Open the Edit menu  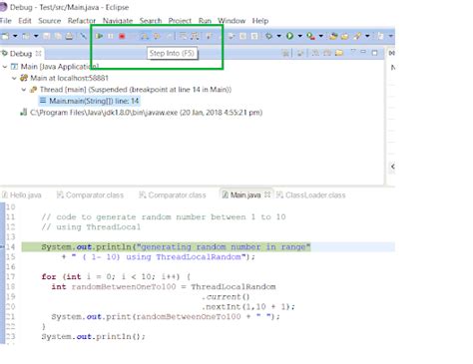[25, 21]
